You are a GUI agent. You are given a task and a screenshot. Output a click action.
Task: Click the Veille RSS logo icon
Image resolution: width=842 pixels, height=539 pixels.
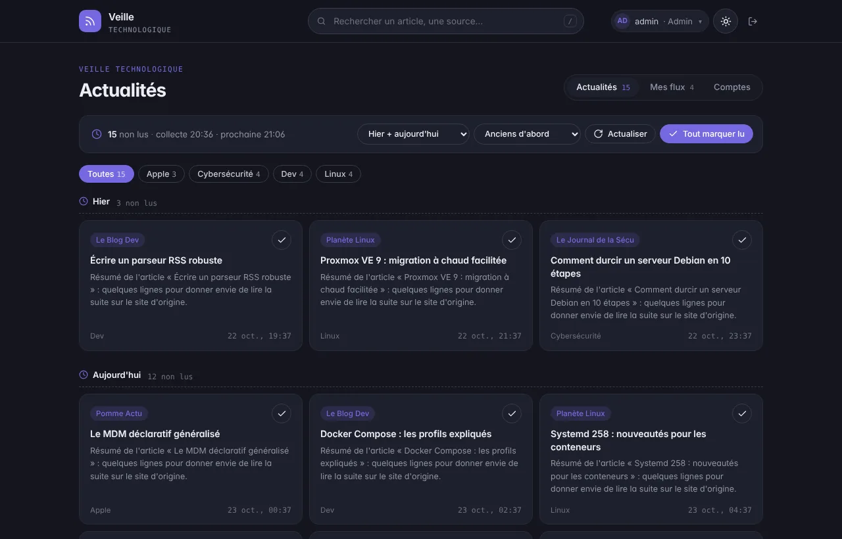[90, 21]
